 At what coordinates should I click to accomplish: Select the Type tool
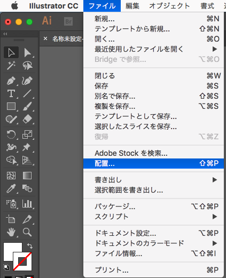pyautogui.click(x=11, y=93)
